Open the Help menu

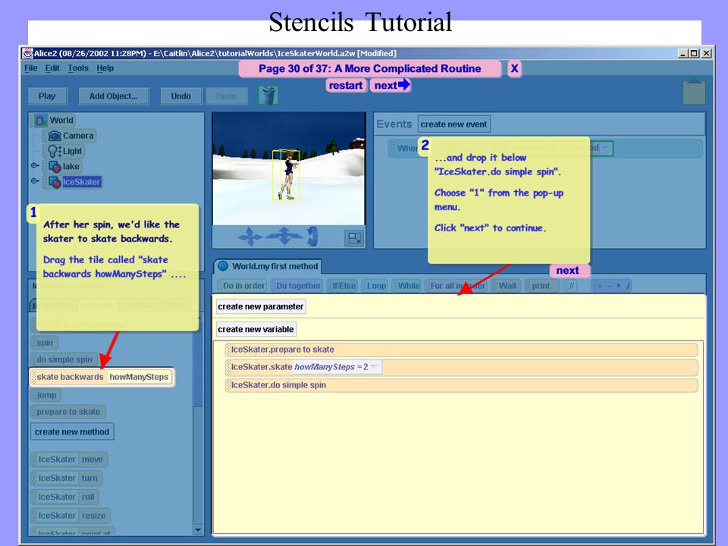pos(105,67)
